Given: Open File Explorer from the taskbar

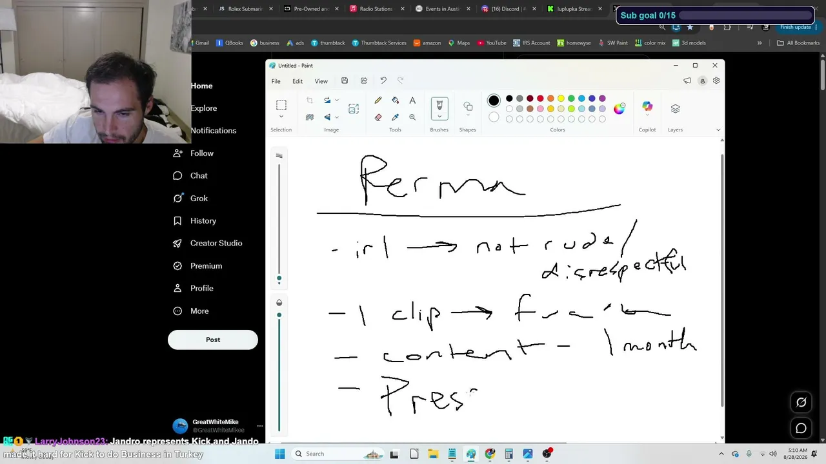Looking at the screenshot, I should pos(433,454).
